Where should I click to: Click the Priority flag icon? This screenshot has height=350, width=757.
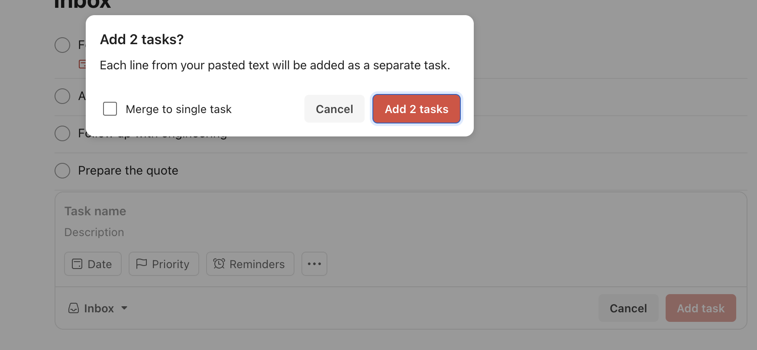(x=141, y=264)
